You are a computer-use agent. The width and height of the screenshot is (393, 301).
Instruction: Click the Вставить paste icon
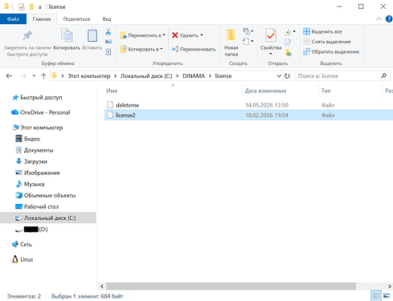[92, 35]
